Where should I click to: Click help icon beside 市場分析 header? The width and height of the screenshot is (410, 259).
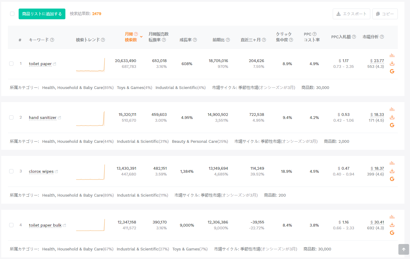tap(382, 37)
